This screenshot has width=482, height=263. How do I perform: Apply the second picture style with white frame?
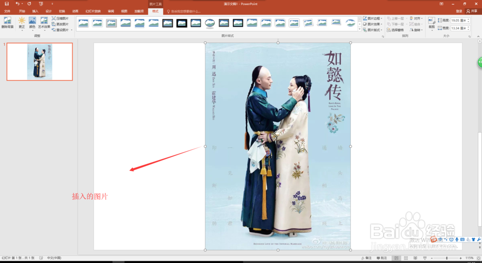coord(97,23)
